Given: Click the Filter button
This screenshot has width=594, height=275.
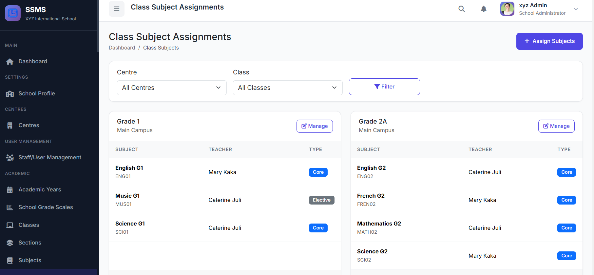Looking at the screenshot, I should tap(384, 87).
